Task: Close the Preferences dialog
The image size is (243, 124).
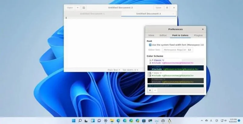Action: tap(203, 29)
